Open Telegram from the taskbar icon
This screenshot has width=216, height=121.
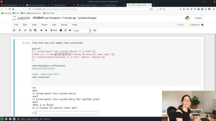10,119
